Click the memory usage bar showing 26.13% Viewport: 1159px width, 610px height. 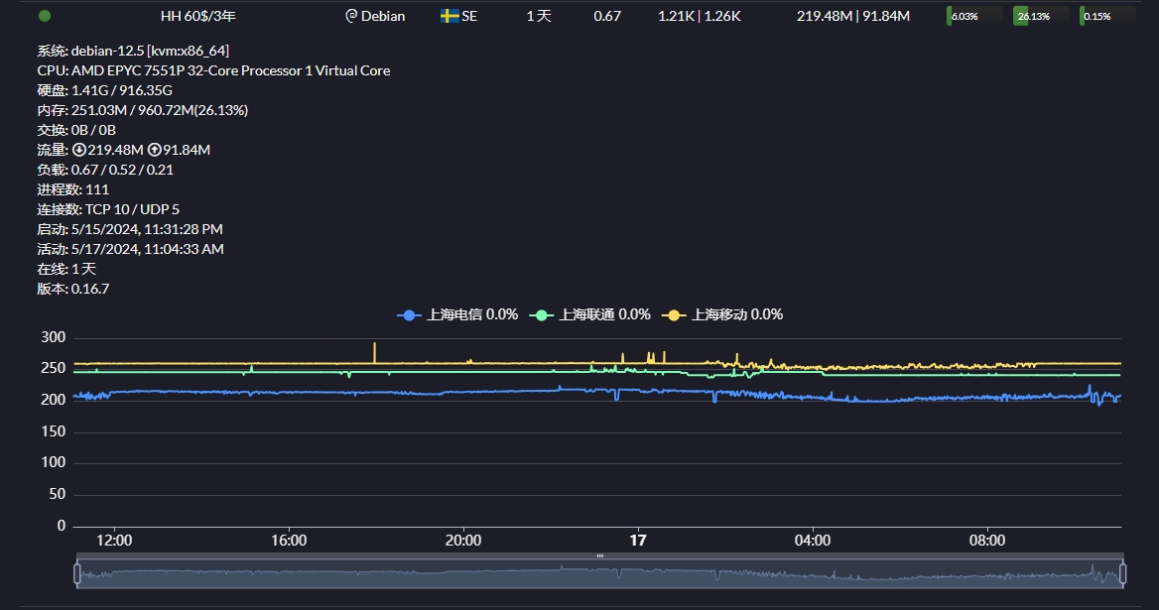tap(1041, 16)
